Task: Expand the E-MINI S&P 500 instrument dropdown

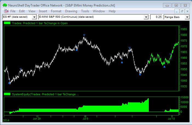Action: coord(146,17)
